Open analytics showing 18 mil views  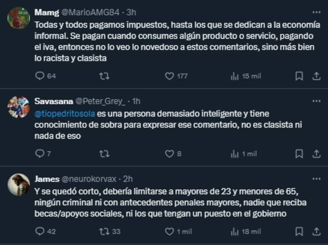pos(235,231)
